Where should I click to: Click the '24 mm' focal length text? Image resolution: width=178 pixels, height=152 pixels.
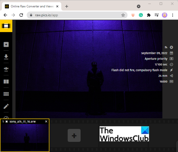tap(163, 76)
